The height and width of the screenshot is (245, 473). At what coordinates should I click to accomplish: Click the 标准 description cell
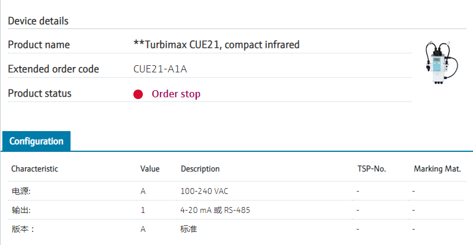click(x=189, y=229)
